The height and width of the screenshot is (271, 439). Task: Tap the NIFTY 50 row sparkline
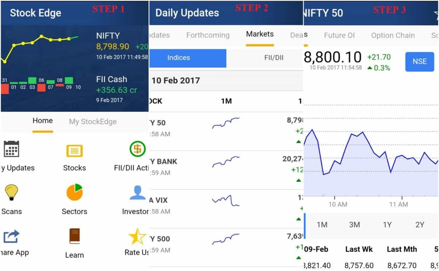pyautogui.click(x=226, y=123)
